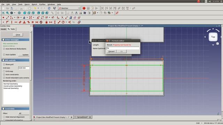Click the red Record macro icon
223x125 pixels.
pos(84,8)
